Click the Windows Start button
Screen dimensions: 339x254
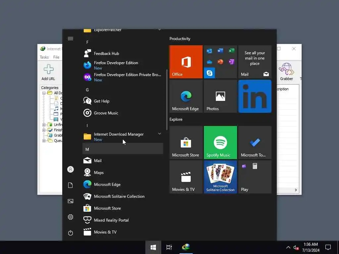tap(153, 247)
